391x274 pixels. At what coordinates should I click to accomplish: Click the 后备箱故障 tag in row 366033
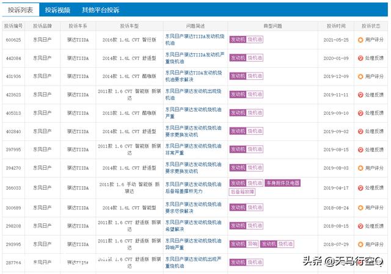coord(242,192)
